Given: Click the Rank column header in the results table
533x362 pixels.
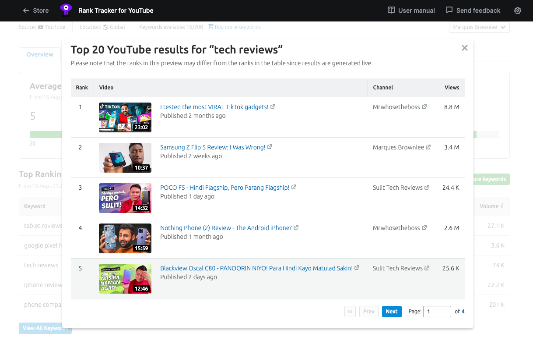Looking at the screenshot, I should point(82,87).
